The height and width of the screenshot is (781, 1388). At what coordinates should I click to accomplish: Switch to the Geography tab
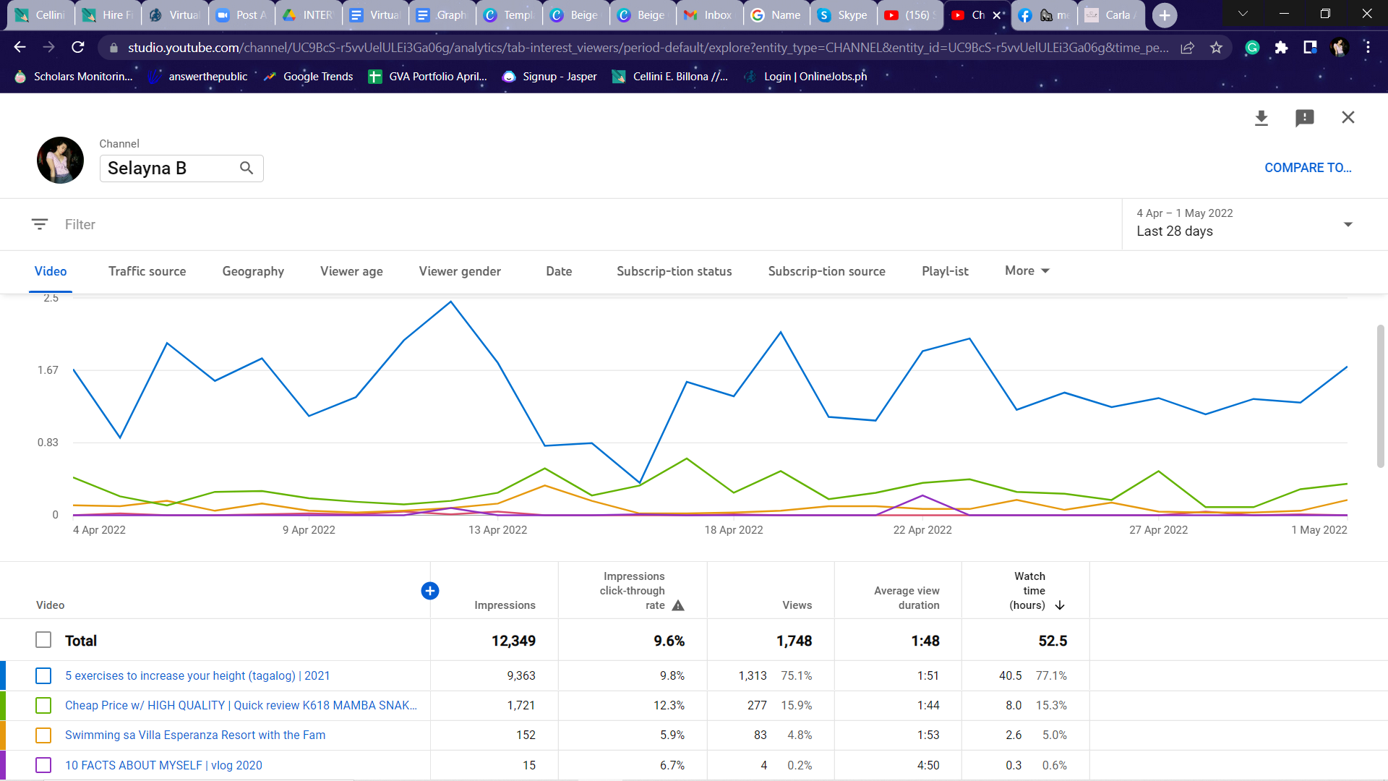coord(253,271)
